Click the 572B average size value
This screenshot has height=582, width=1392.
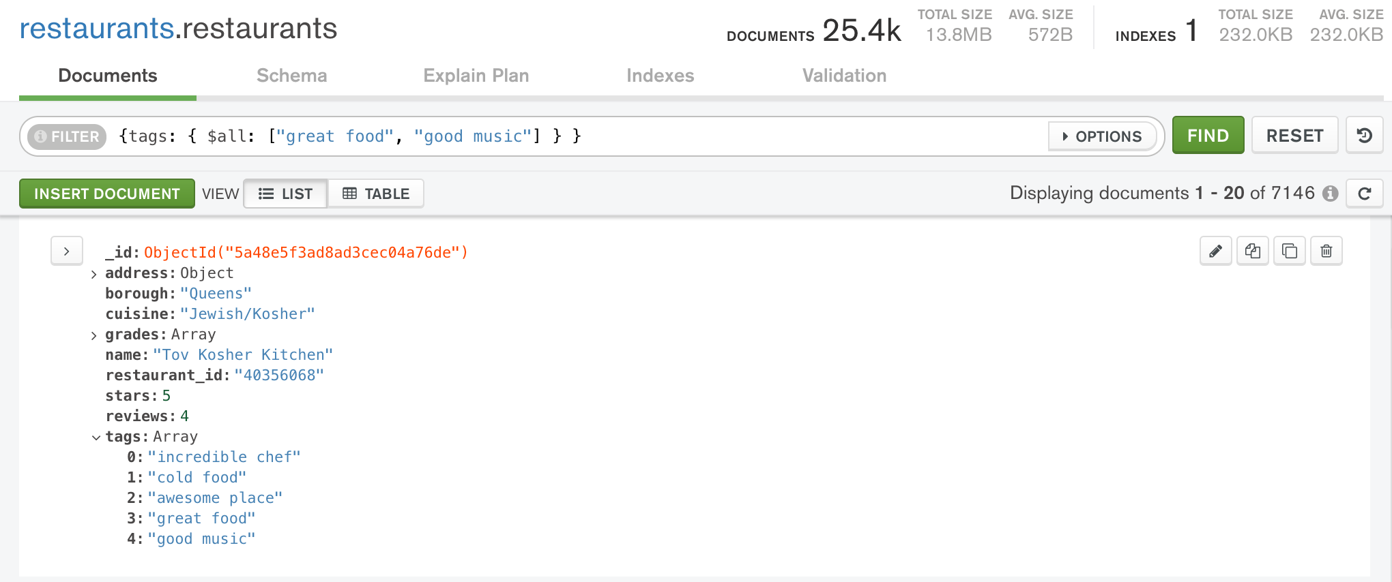point(1050,35)
